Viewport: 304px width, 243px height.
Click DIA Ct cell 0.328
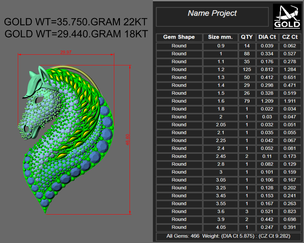click(267, 93)
